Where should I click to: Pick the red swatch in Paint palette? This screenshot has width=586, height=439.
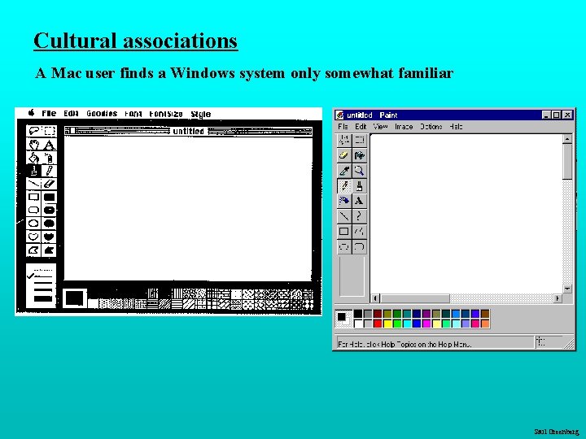[378, 324]
